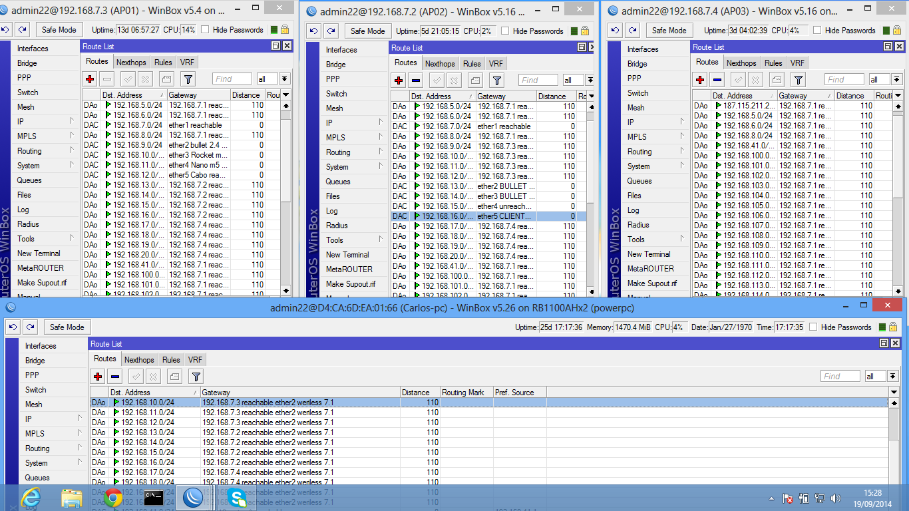Click the Filter funnel in AP01 Route List
The height and width of the screenshot is (511, 909).
188,79
